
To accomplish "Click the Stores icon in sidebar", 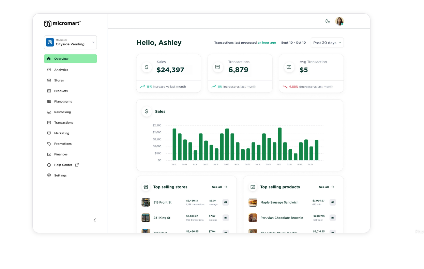I will click(x=49, y=80).
